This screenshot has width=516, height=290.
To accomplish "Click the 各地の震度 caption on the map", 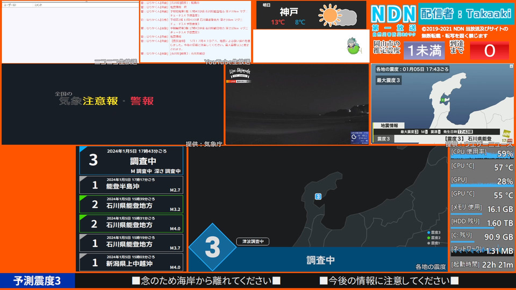I will (431, 267).
